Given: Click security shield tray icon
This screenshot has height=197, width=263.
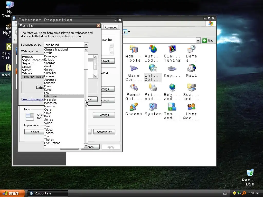Looking at the screenshot, I should [x=234, y=193].
